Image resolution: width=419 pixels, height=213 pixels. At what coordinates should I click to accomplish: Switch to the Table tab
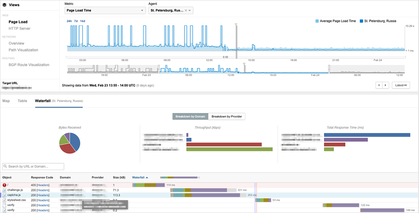(x=22, y=101)
